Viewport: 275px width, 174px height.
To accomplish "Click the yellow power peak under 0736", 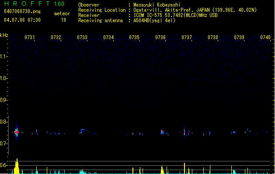I will click(x=162, y=170).
